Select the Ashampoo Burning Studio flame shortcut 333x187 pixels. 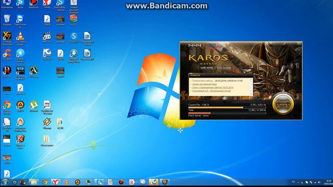tap(20, 125)
